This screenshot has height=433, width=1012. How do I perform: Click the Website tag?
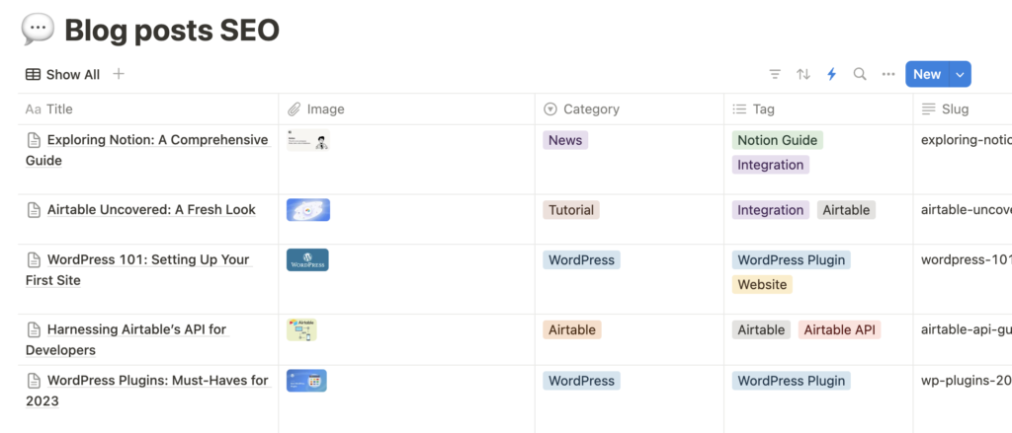click(x=762, y=285)
